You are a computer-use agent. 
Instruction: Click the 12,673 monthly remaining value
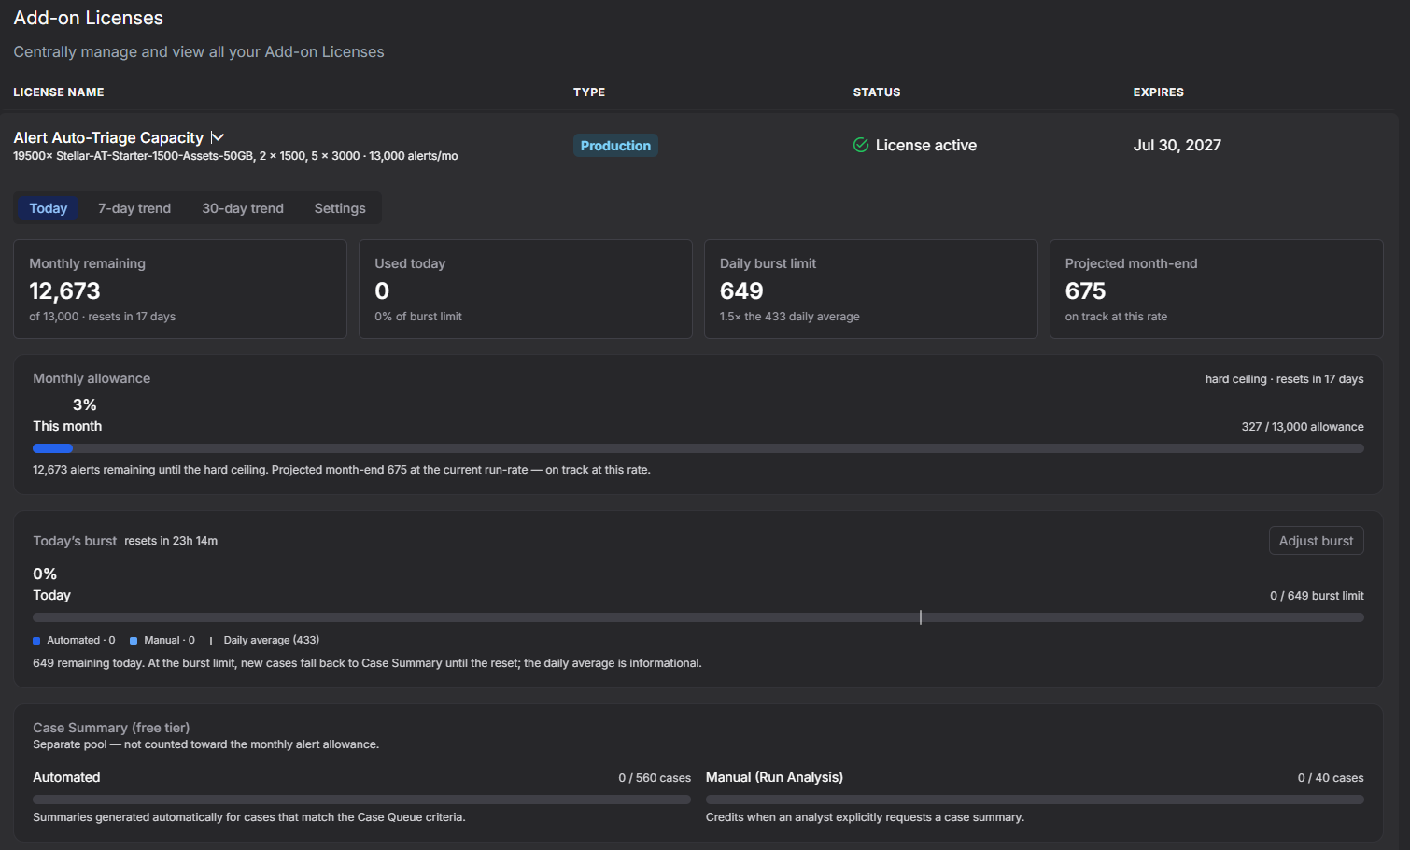tap(64, 291)
